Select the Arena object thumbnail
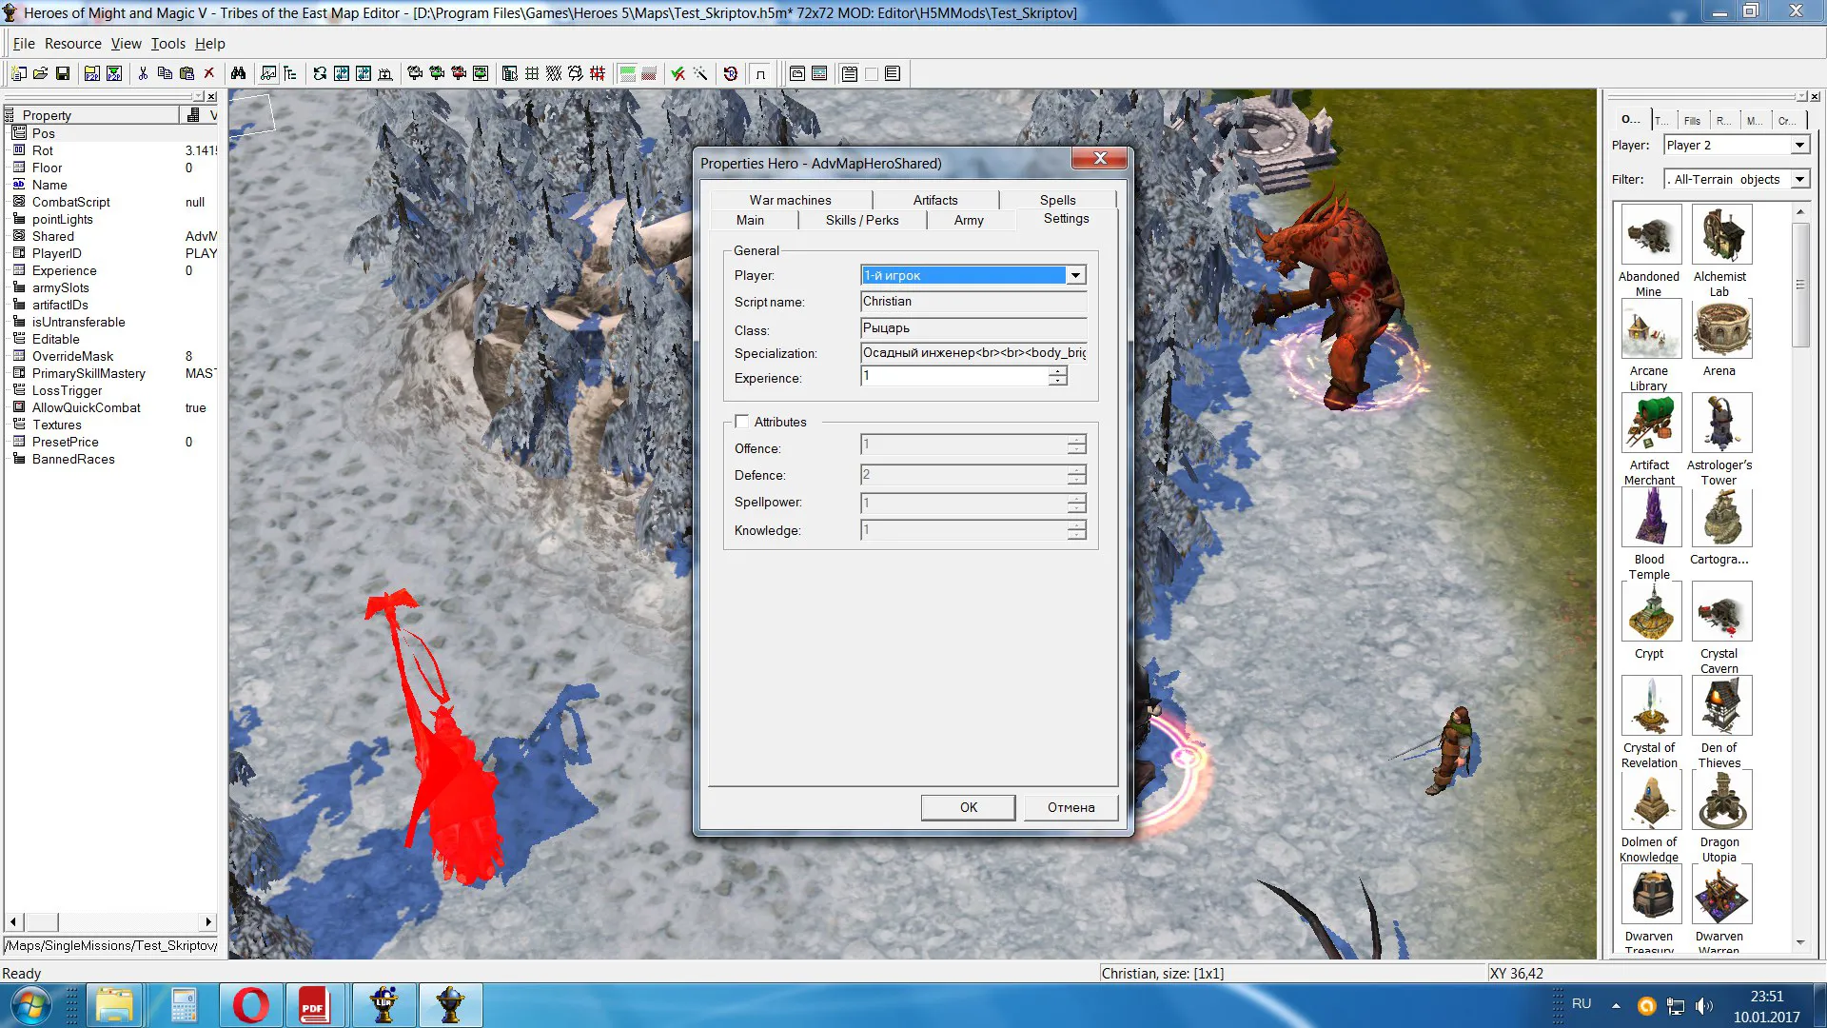This screenshot has width=1827, height=1028. point(1721,328)
